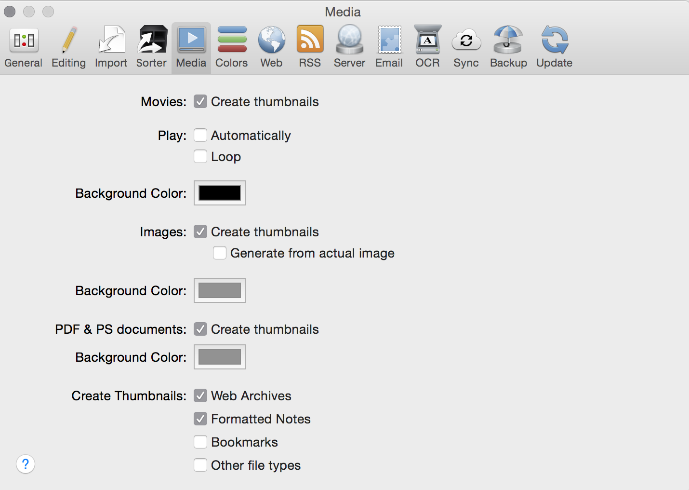Image resolution: width=689 pixels, height=490 pixels.
Task: Click the window close button
Action: coord(10,12)
